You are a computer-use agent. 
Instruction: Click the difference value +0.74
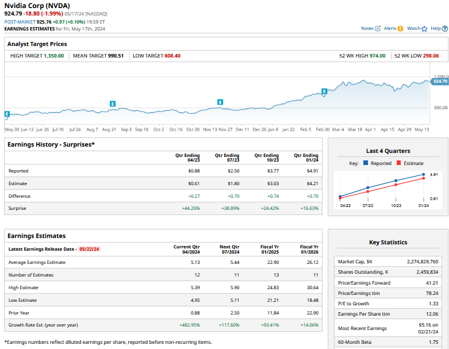coord(273,196)
